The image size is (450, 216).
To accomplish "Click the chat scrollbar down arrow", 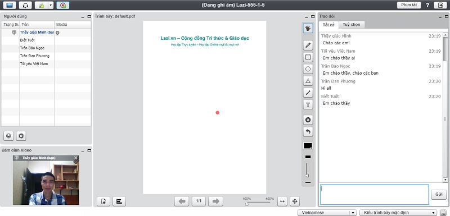I will 445,180.
